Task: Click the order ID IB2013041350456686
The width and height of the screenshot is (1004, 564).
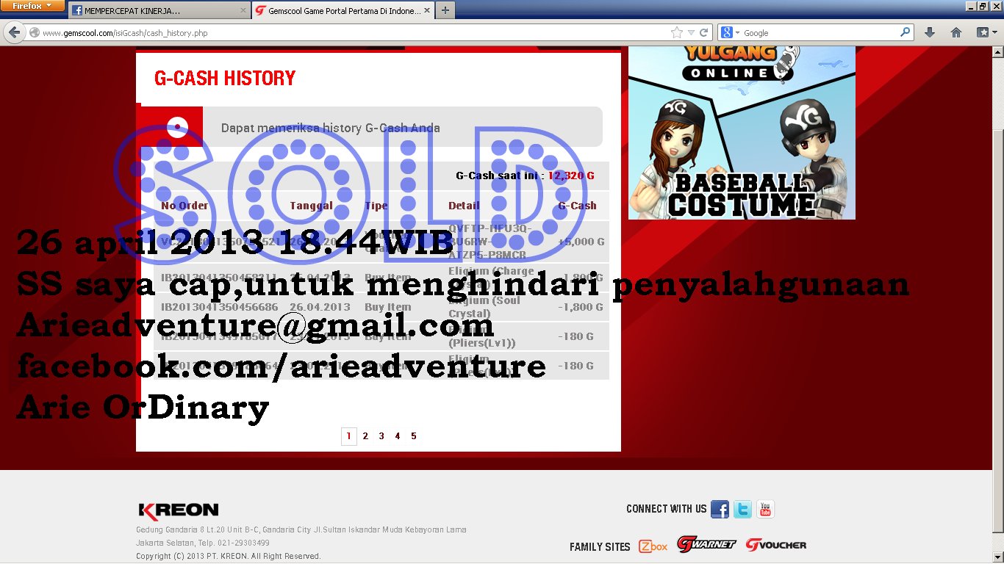Action: (x=220, y=307)
